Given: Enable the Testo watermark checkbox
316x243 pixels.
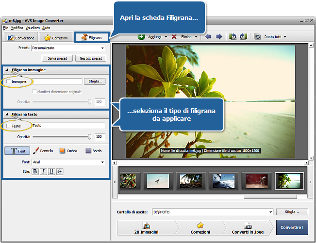Looking at the screenshot, I should (8, 126).
